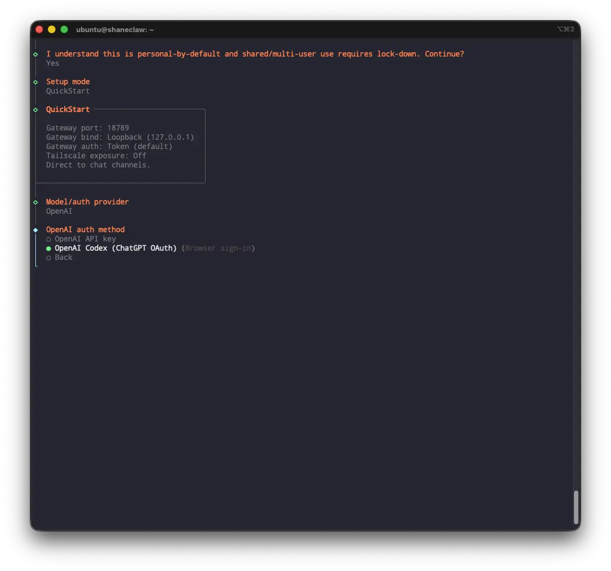Click the 'Gateway bind: Loopback (127.0.0.1)' line
The height and width of the screenshot is (571, 611).
tap(120, 137)
